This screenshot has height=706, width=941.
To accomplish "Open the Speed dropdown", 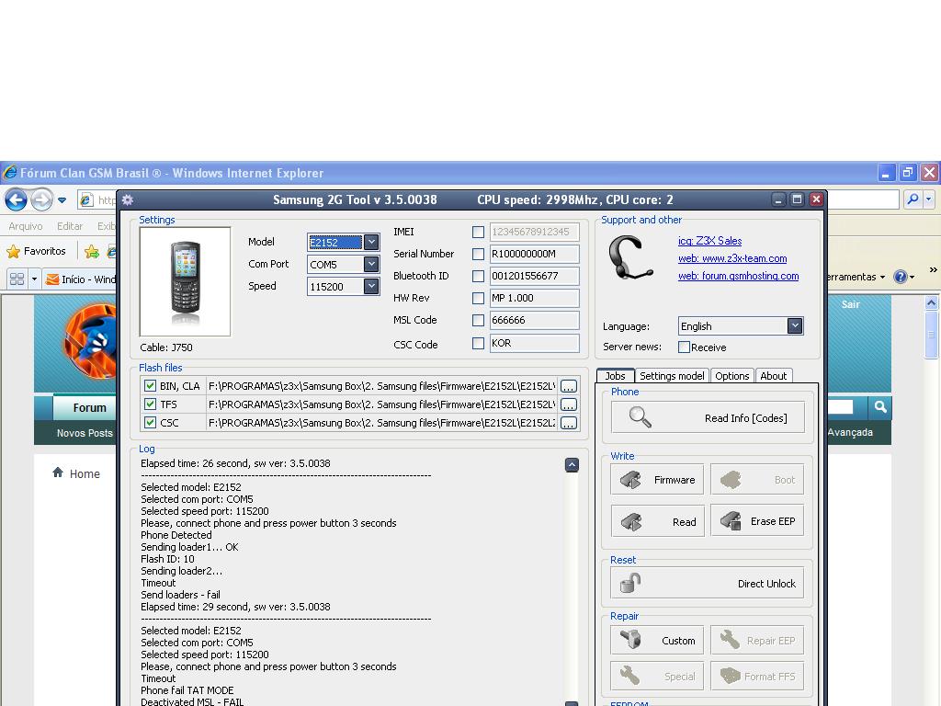I will click(371, 287).
